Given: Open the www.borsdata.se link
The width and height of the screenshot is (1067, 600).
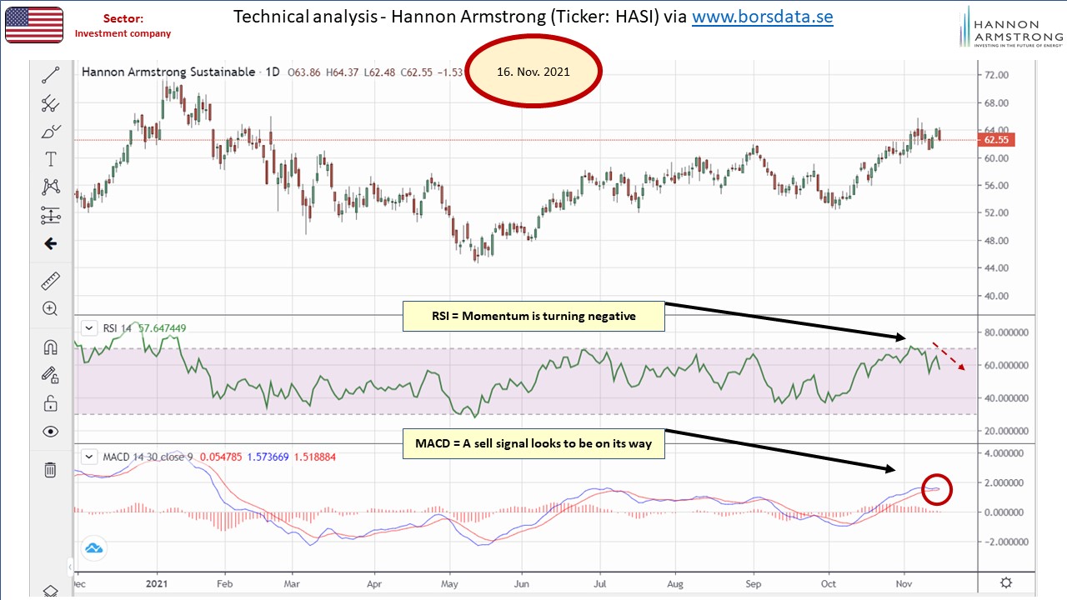Looking at the screenshot, I should tap(762, 17).
